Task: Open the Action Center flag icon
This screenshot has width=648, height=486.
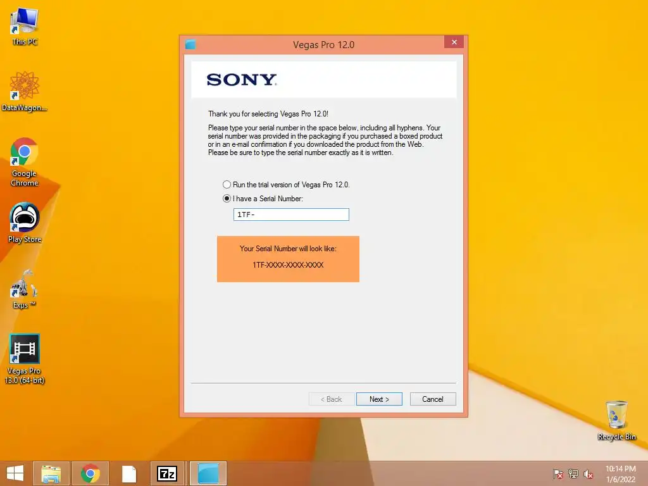Action: pos(558,473)
